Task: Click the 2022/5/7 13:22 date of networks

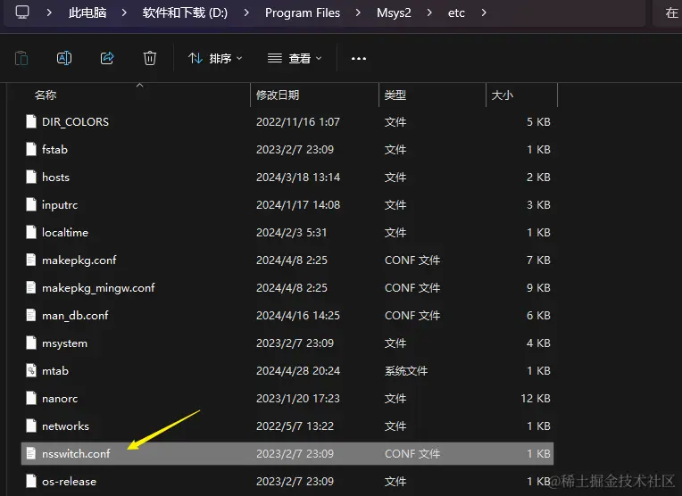Action: (x=295, y=426)
